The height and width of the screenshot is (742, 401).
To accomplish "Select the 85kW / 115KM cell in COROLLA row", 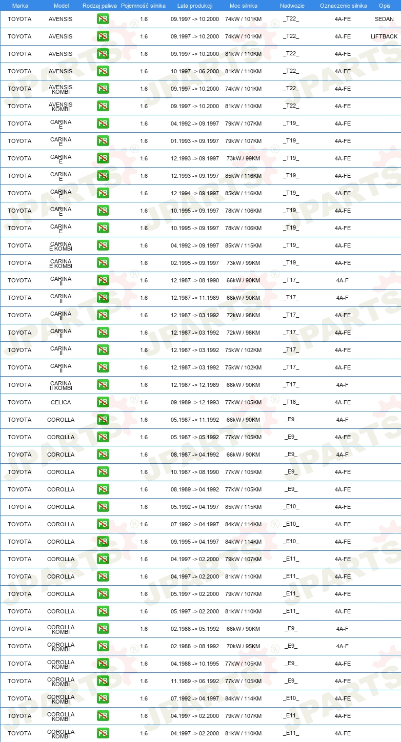I will (243, 507).
